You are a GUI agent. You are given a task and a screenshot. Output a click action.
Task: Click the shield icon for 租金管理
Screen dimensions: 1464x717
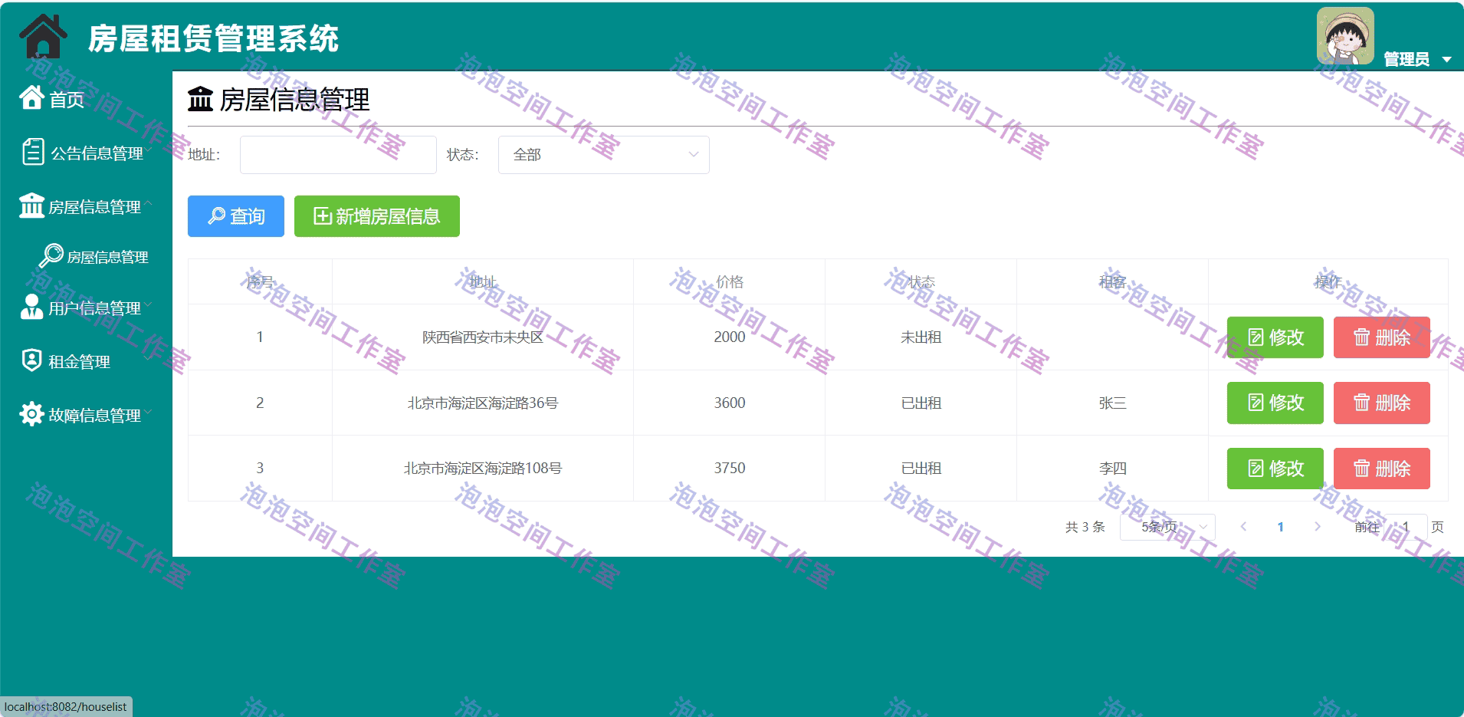pos(31,360)
